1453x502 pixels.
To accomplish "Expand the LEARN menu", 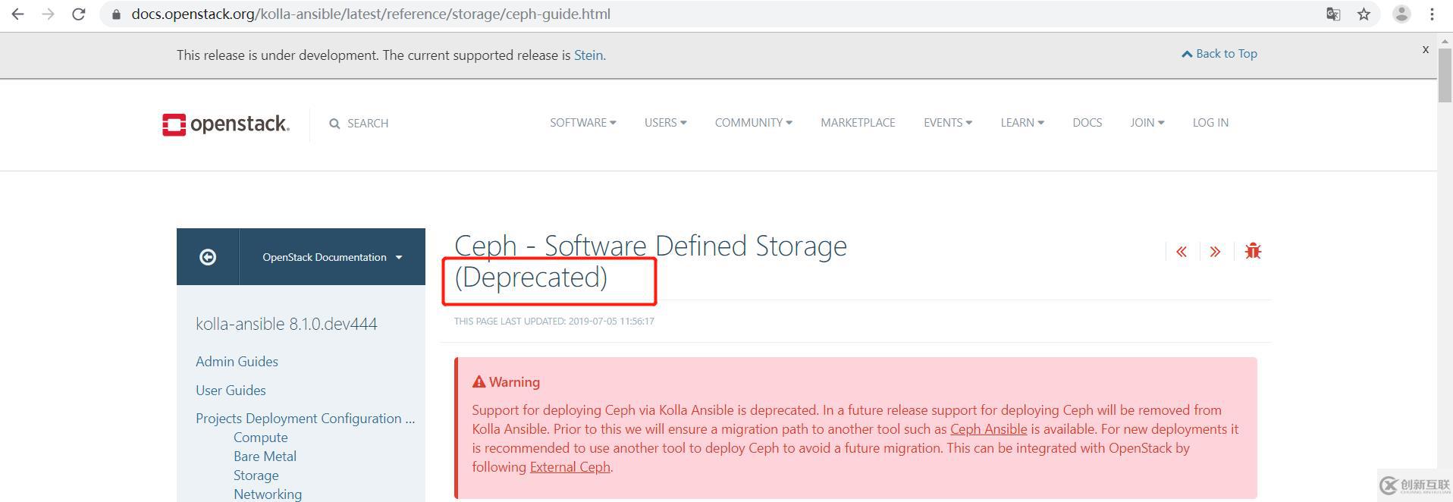I will [x=1021, y=123].
